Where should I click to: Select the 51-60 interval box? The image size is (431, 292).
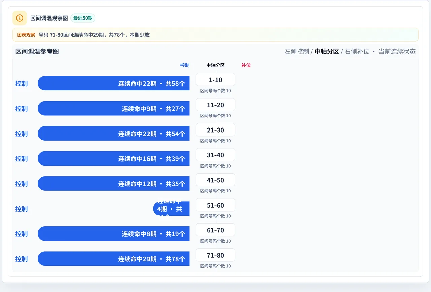(215, 205)
